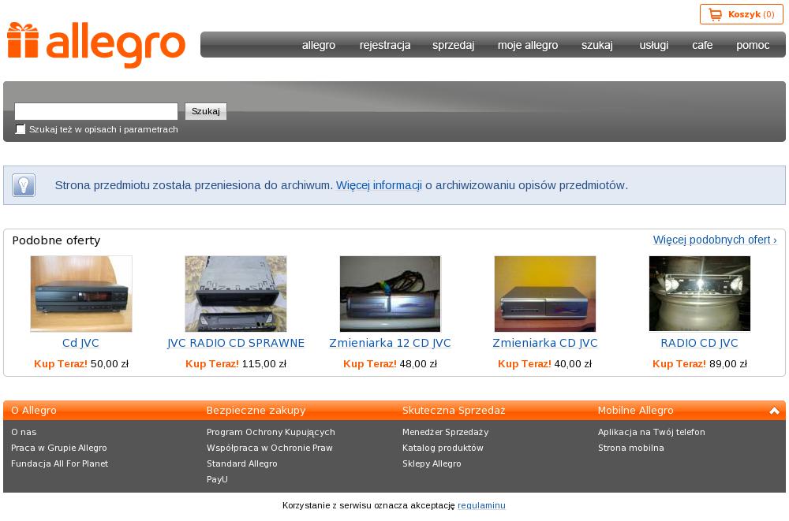Click the 'O Allegro' footer heading
789x521 pixels.
34,411
